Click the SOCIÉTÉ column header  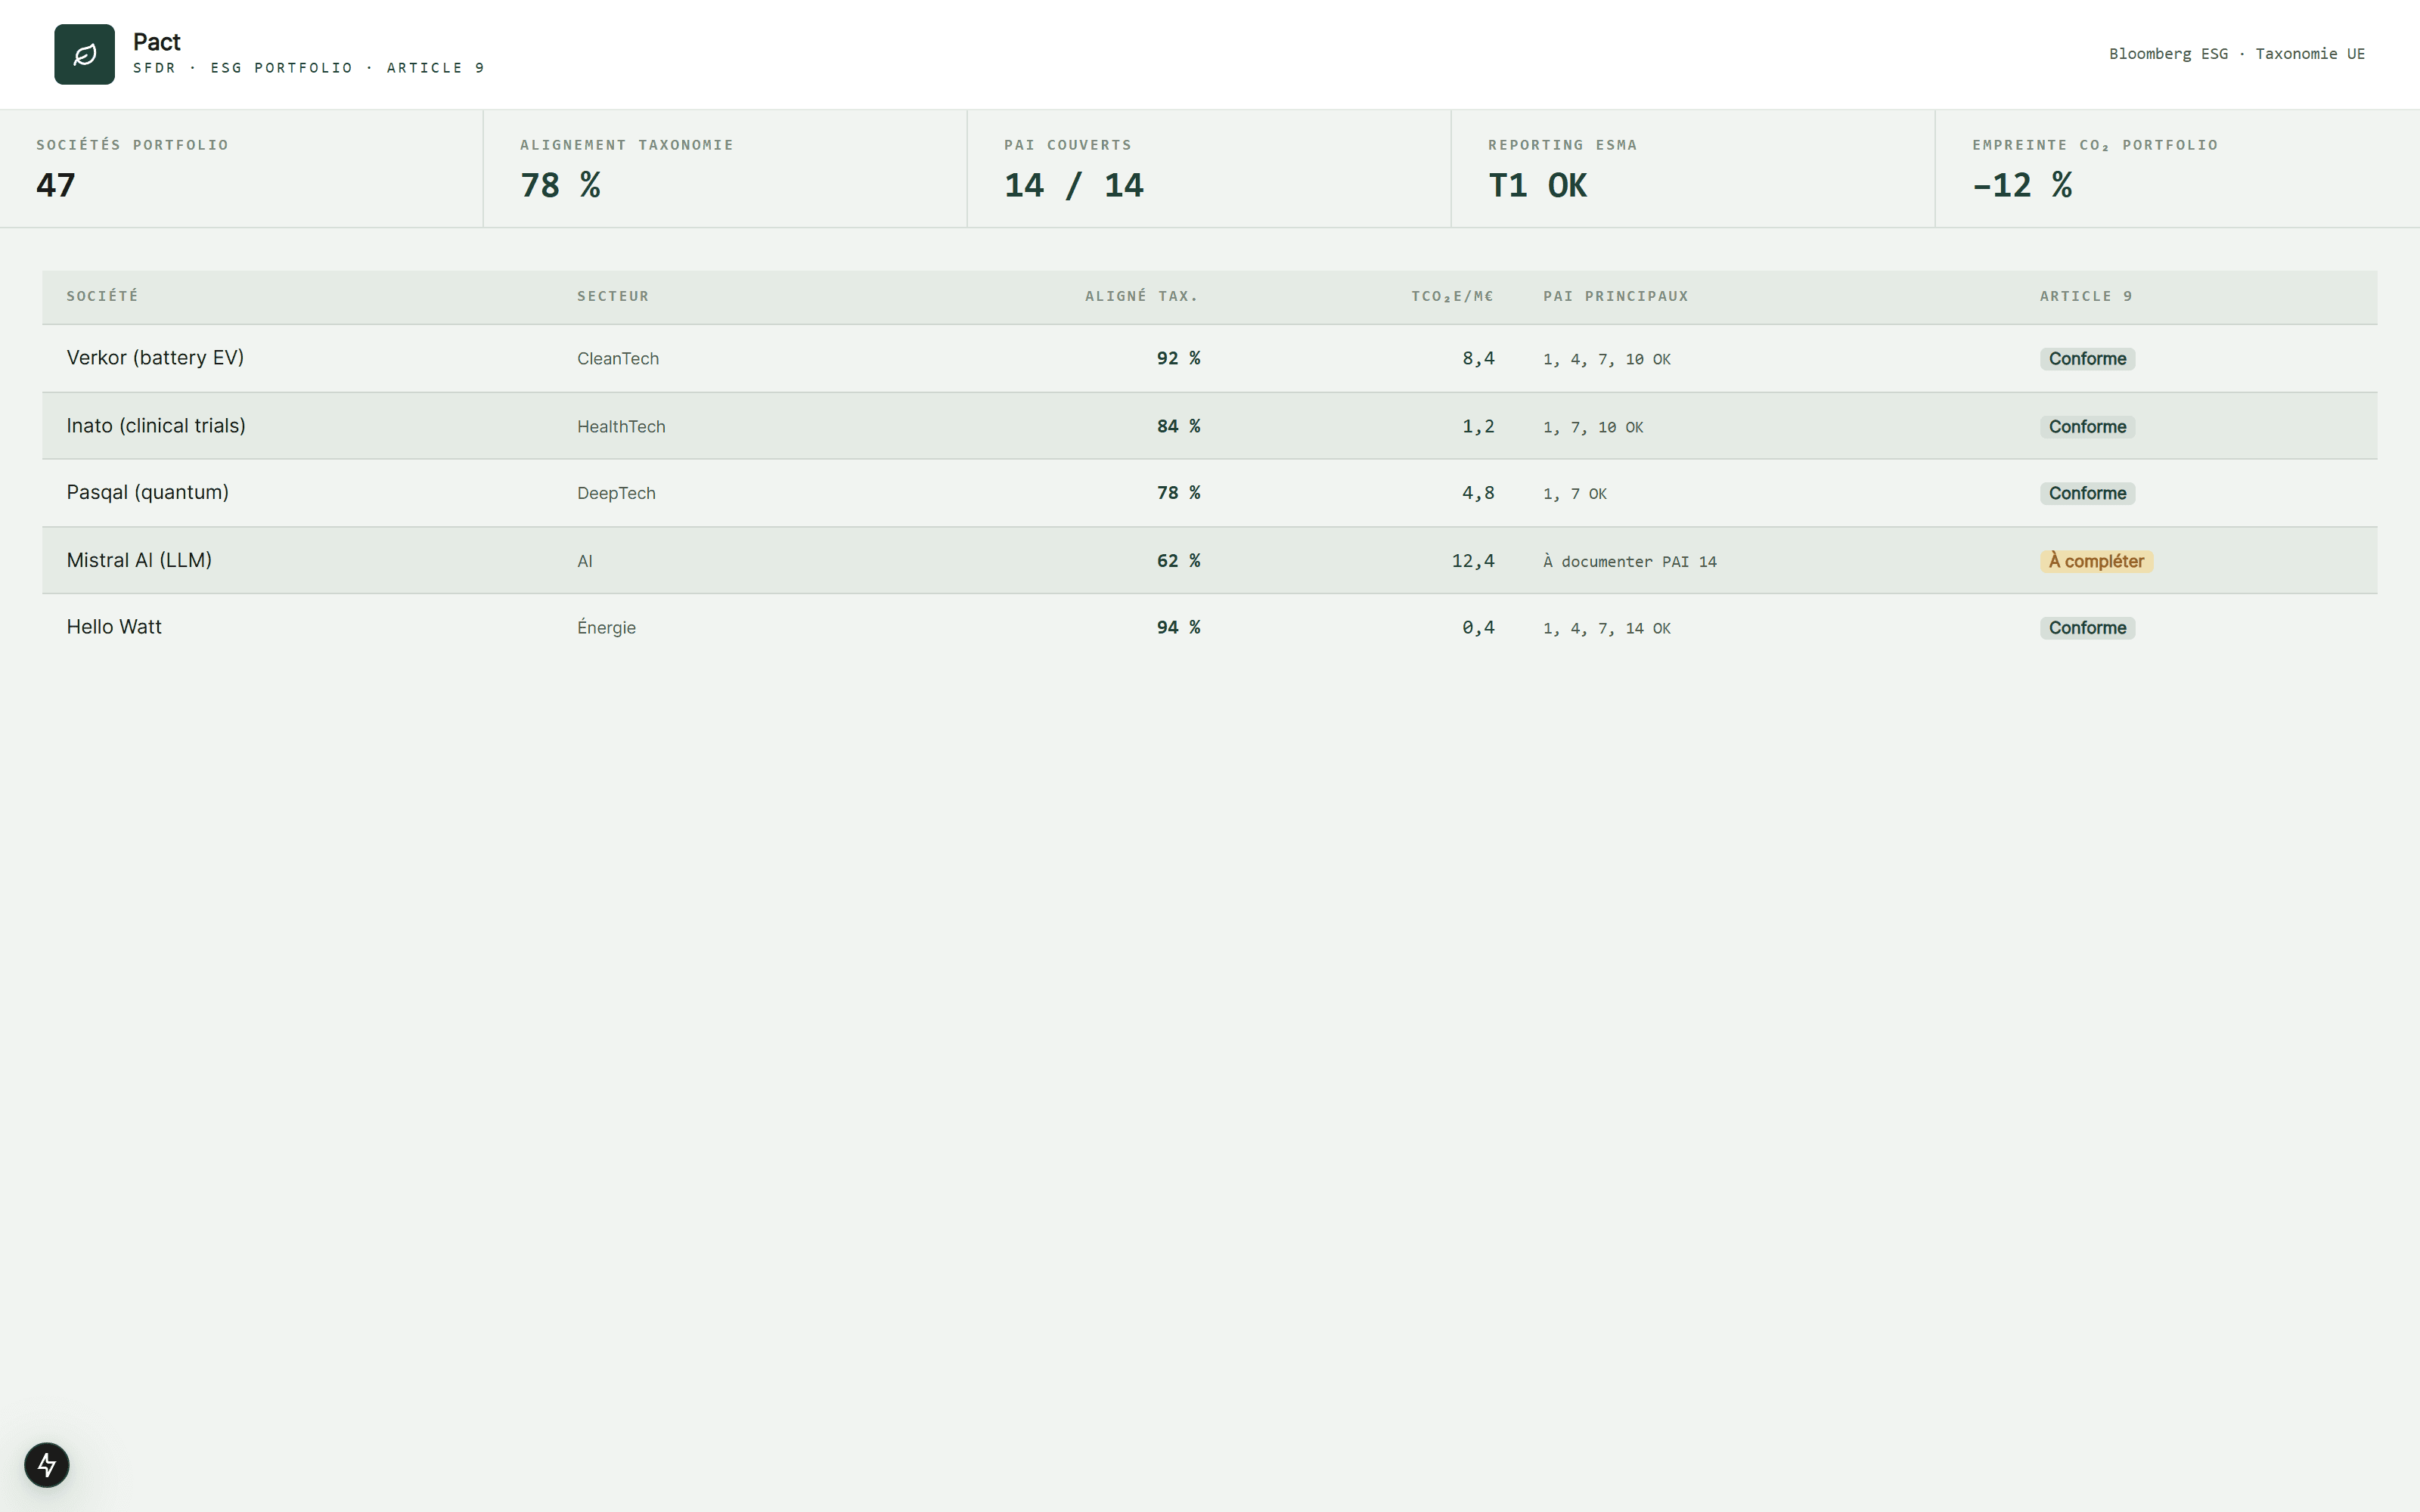coord(103,296)
